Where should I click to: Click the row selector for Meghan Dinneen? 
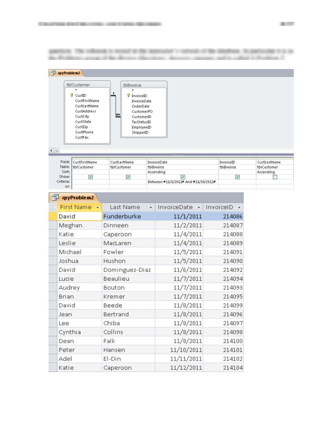tap(53, 225)
